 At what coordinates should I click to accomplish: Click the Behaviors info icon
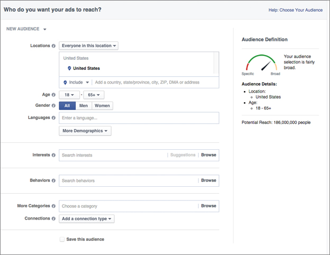54,180
